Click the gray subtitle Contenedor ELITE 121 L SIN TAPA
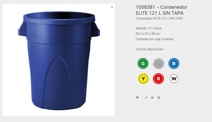This screenshot has height=122, width=212. point(159,18)
